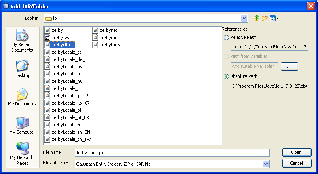This screenshot has width=318, height=174.
Task: Go up one folder level icon
Action: coord(256,18)
